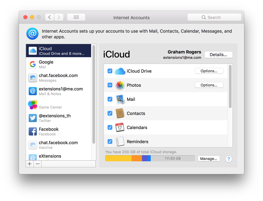This screenshot has height=201, width=263.
Task: Uncheck the Calendars checkbox
Action: 110,127
